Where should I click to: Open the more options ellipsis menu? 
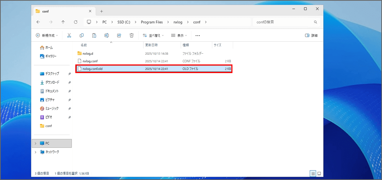(x=197, y=35)
